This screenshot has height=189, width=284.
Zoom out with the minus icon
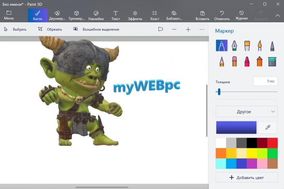point(174,29)
